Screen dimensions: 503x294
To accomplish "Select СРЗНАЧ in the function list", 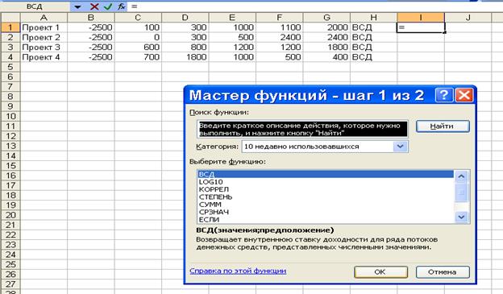I will [326, 213].
